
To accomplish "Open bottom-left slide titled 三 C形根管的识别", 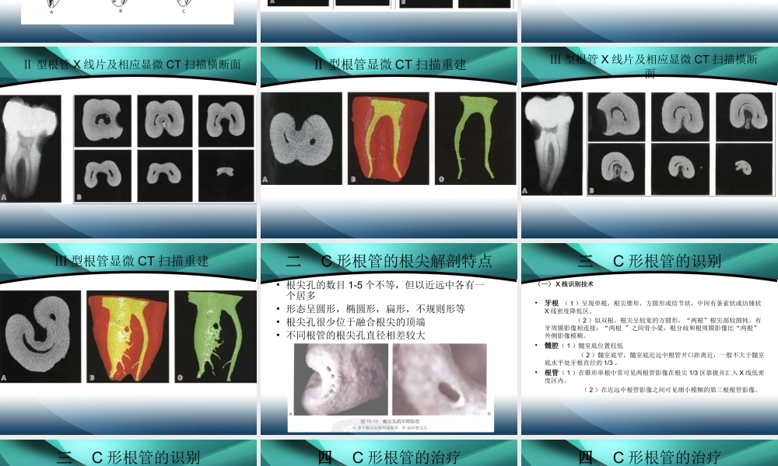I will 128,453.
